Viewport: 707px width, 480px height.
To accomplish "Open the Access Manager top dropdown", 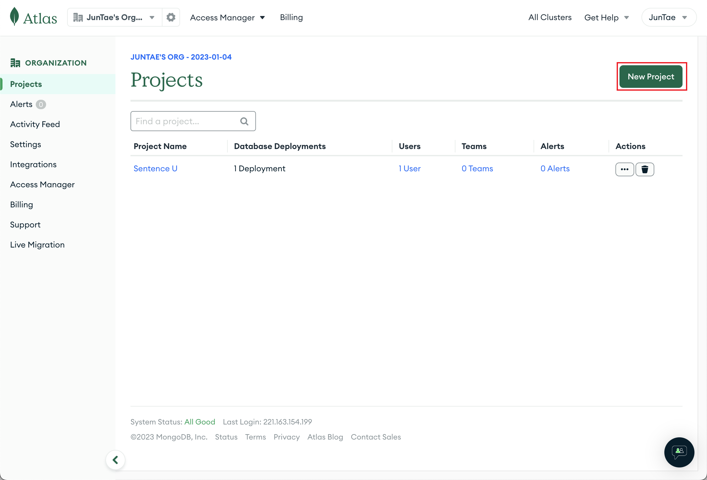I will 227,18.
